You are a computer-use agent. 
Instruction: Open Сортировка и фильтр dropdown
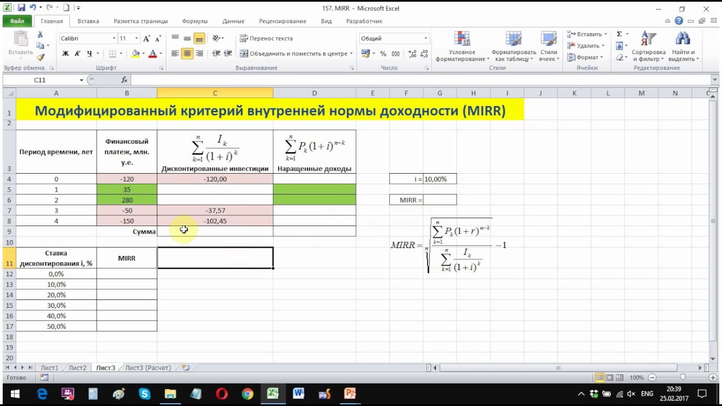coord(649,47)
